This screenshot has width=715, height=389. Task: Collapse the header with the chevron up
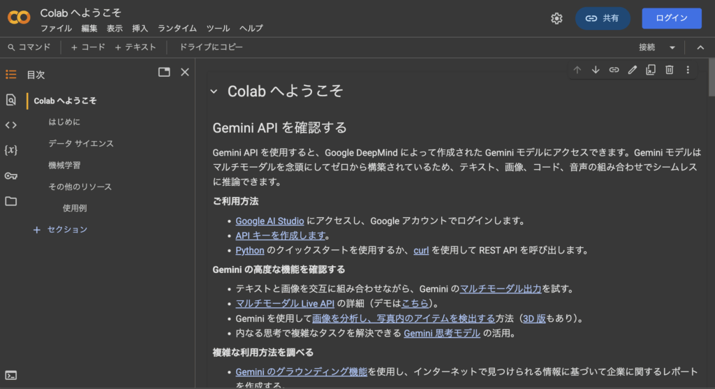click(700, 47)
